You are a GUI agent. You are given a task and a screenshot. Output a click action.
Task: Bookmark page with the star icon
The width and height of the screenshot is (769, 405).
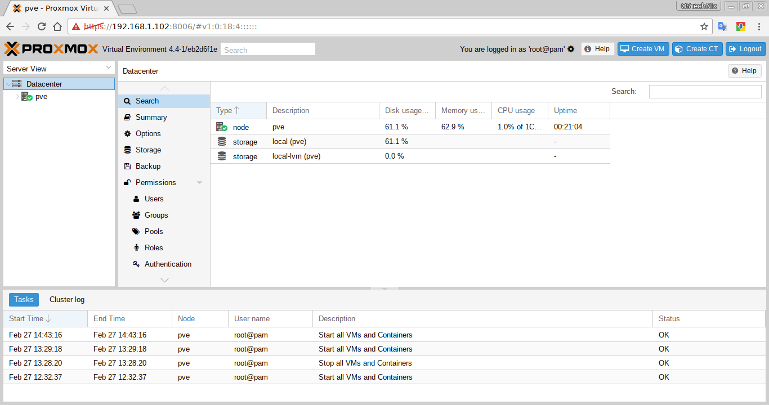pyautogui.click(x=704, y=26)
